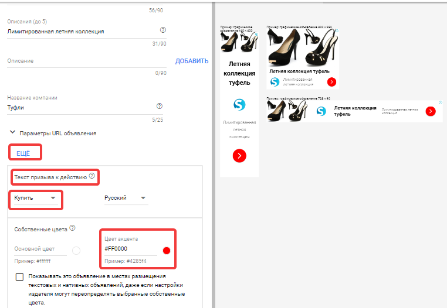Click Летняя коллекция туфель headline in 728x90 banner
The image size is (447, 308).
point(355,111)
